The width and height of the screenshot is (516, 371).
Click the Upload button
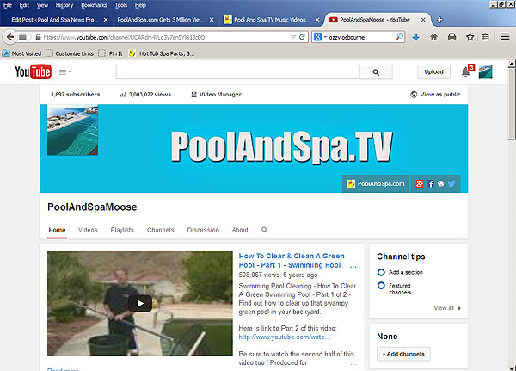coord(434,72)
